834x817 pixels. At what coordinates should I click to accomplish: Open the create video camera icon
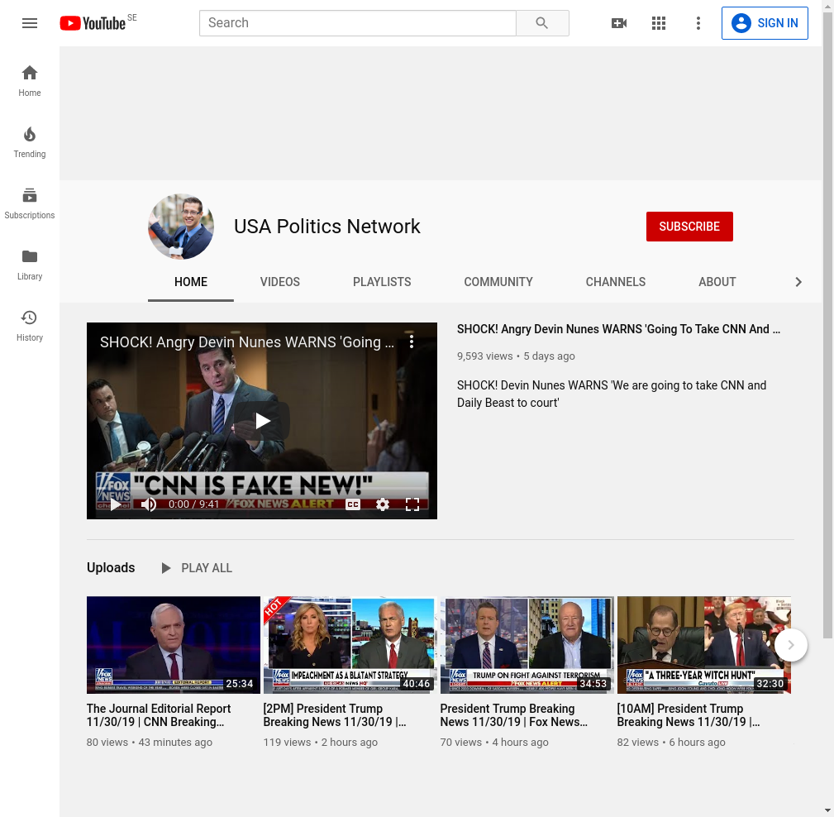[619, 23]
